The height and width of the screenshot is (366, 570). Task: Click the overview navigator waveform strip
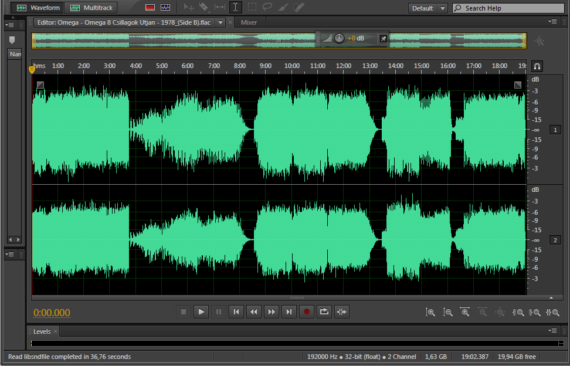point(279,40)
